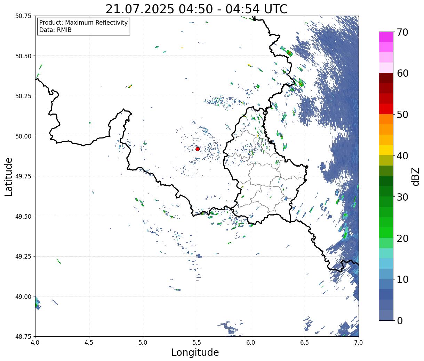Viewport: 424px width, 361px height.
Task: Click the latitude tick label 50.25
Action: click(23, 96)
